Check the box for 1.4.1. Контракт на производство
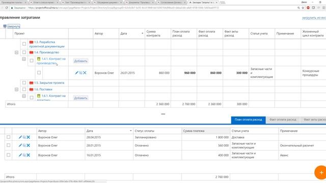Screen dimensions: 326x183 pyautogui.click(x=32, y=60)
